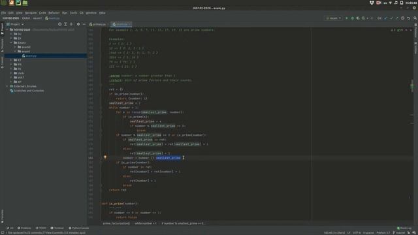The width and height of the screenshot is (418, 235).
Task: Select Scratches and Consoles in project tree
Action: (x=29, y=91)
